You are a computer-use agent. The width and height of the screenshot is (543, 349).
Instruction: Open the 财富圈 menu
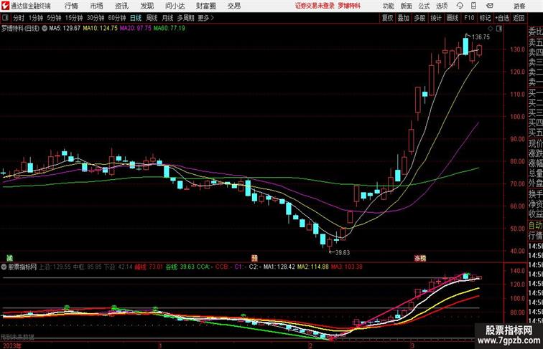(x=205, y=6)
